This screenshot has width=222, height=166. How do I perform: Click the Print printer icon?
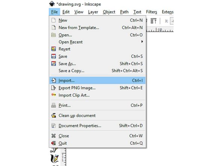[x=54, y=105]
